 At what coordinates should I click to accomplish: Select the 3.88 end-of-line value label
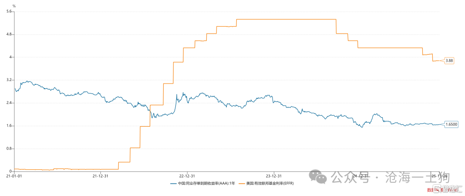click(449, 61)
